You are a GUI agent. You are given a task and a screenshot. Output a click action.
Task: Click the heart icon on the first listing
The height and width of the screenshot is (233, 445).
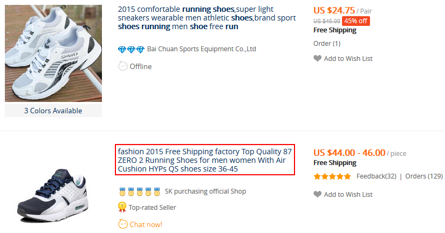pyautogui.click(x=317, y=58)
